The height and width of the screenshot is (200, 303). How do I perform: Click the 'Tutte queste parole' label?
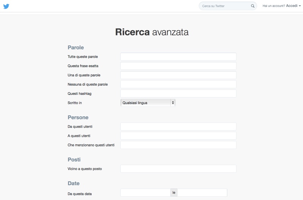(83, 57)
